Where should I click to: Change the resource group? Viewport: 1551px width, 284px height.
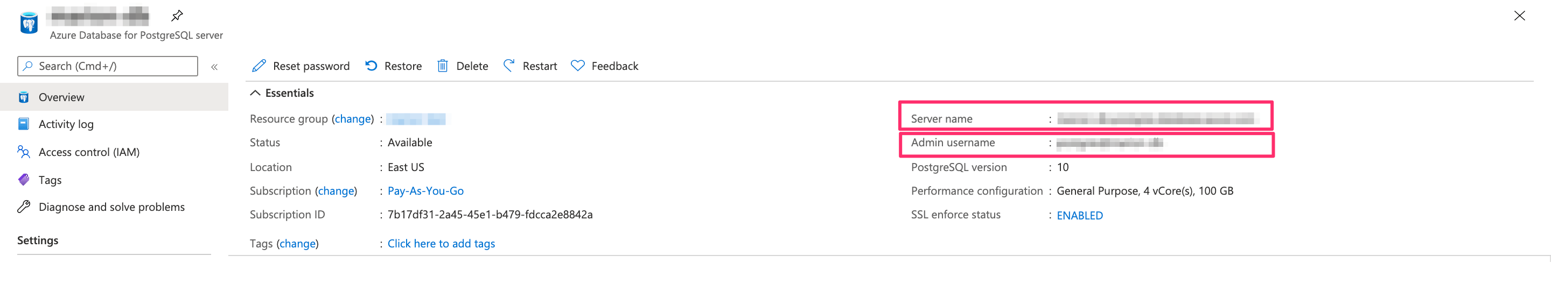[x=353, y=119]
